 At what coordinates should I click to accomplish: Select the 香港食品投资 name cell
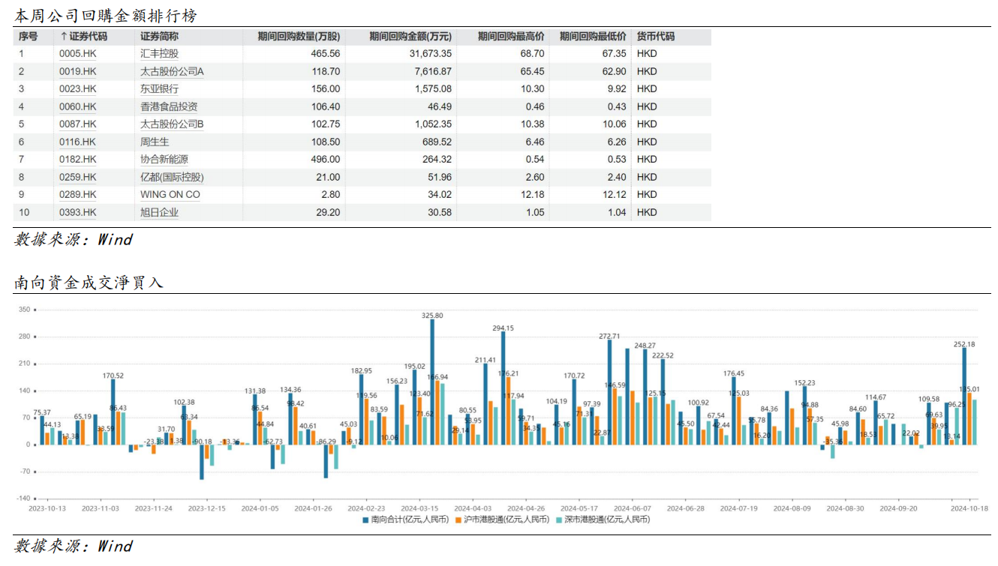(169, 106)
